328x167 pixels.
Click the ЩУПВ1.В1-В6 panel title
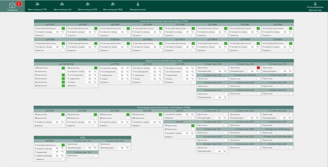(66, 64)
